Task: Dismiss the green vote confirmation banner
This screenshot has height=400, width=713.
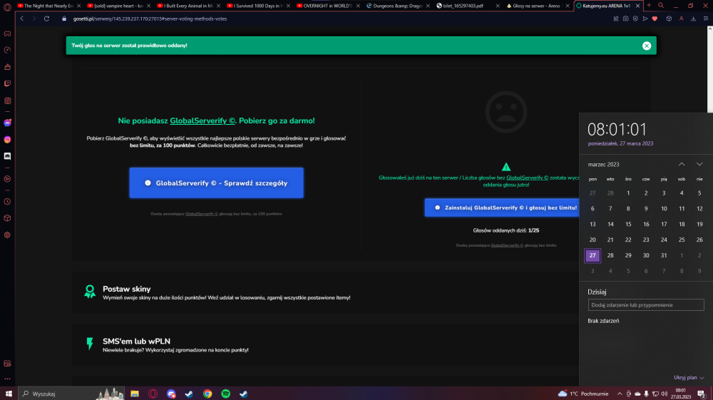Action: click(647, 46)
